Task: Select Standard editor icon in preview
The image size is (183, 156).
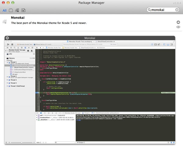Action: [x=152, y=44]
